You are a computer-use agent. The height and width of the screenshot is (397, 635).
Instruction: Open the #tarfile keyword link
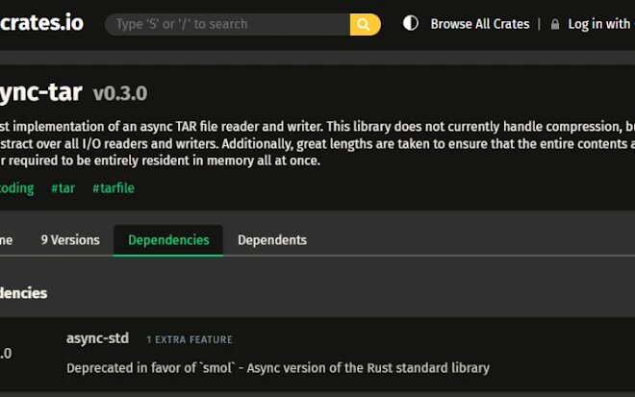click(x=114, y=188)
